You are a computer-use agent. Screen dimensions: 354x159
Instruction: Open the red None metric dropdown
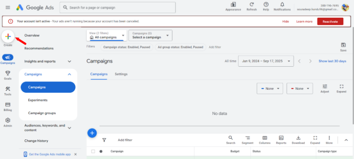(x=300, y=88)
